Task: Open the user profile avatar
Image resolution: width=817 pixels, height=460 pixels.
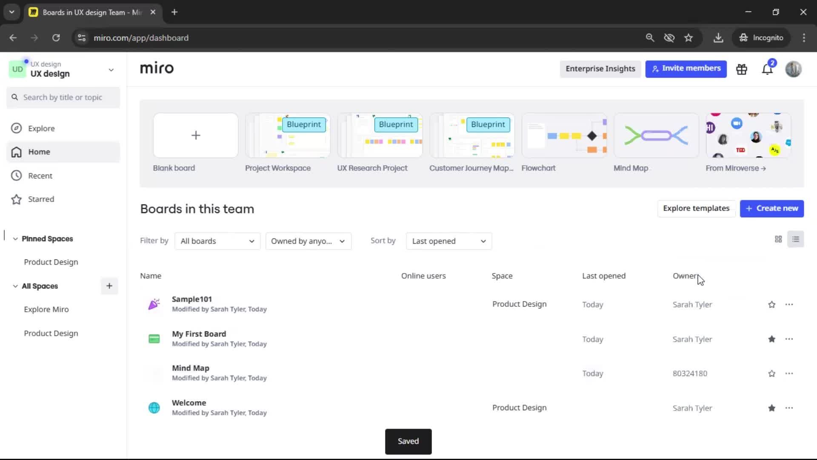Action: click(793, 69)
